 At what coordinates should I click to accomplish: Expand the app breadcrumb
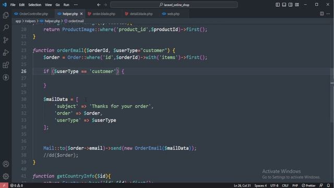tap(18, 21)
